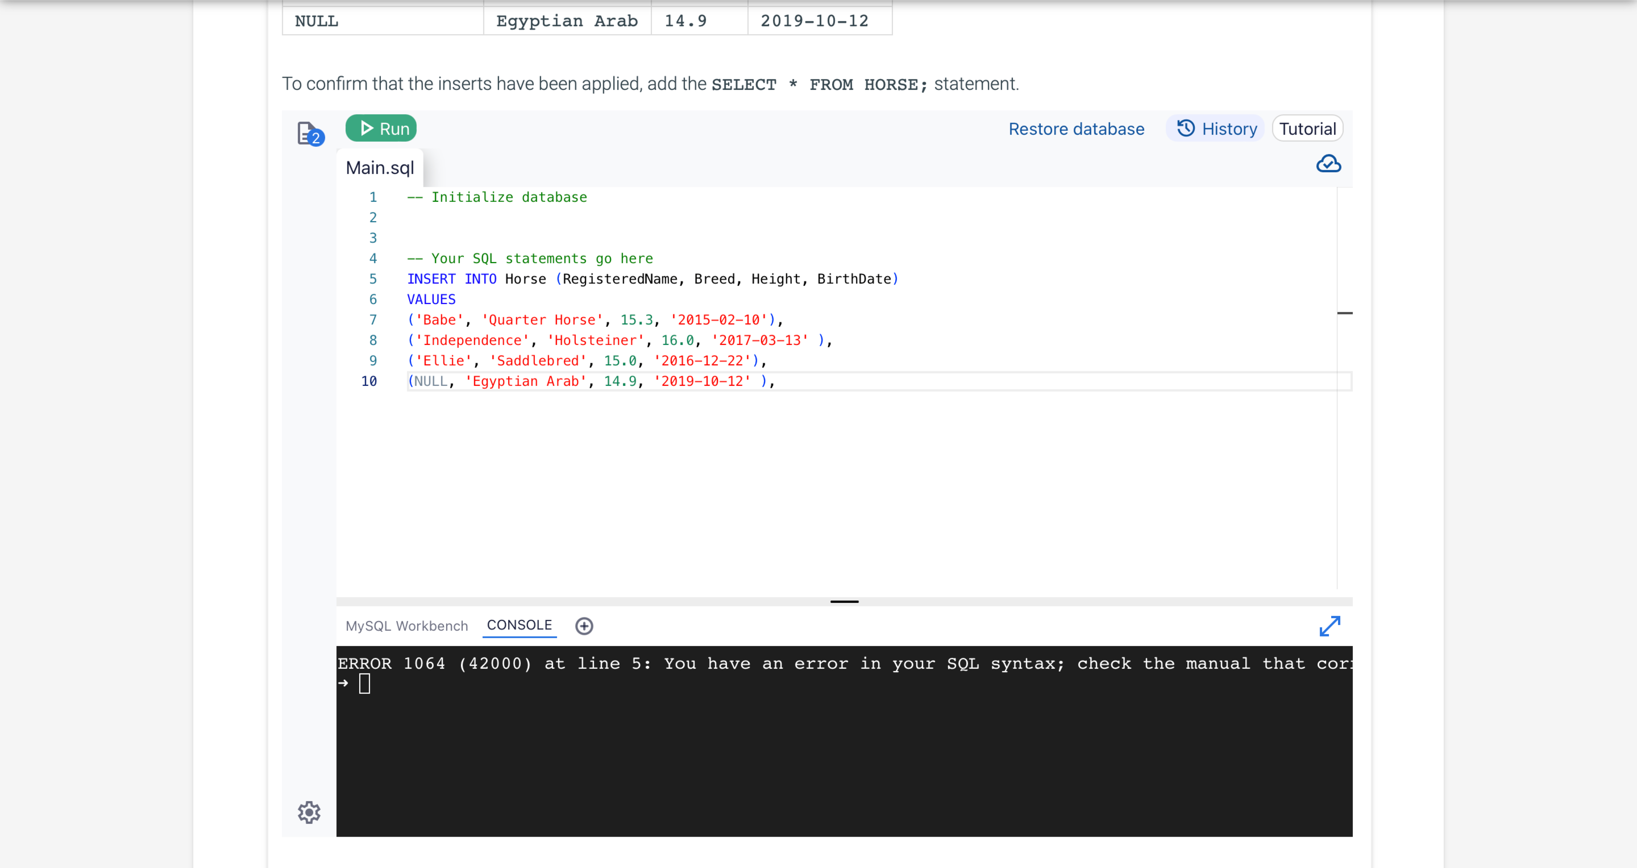Screen dimensions: 1637x868
Task: Click the History clock icon
Action: pyautogui.click(x=1186, y=128)
